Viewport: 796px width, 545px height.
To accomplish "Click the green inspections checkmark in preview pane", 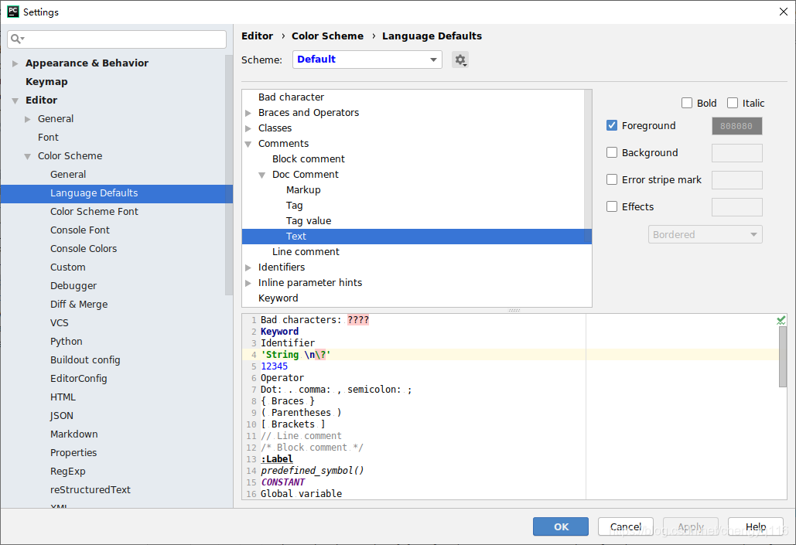I will 781,319.
